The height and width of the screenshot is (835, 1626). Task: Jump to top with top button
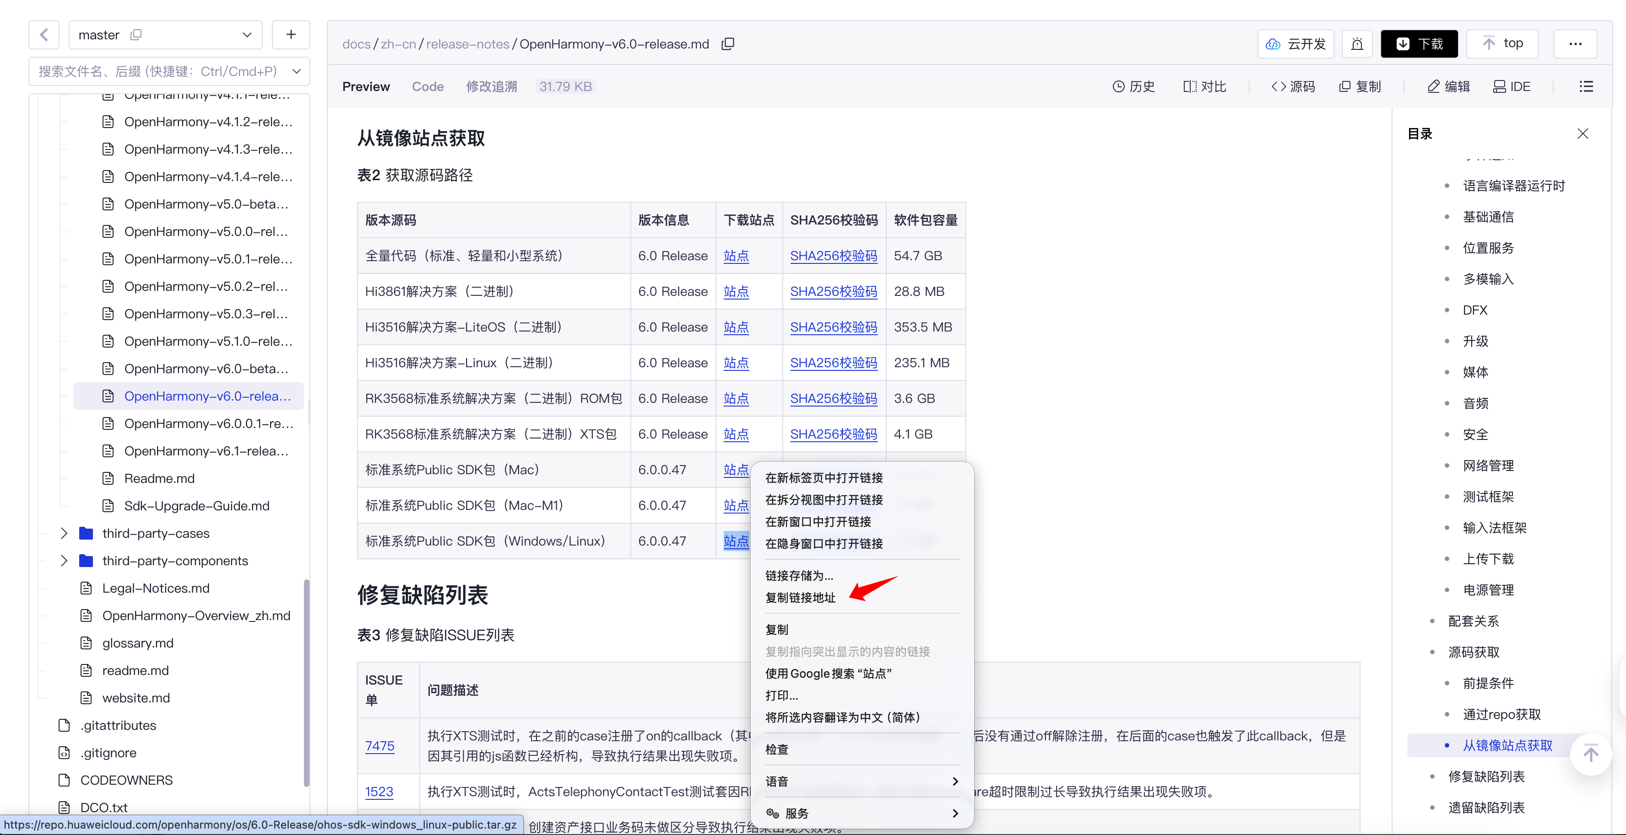pos(1502,43)
